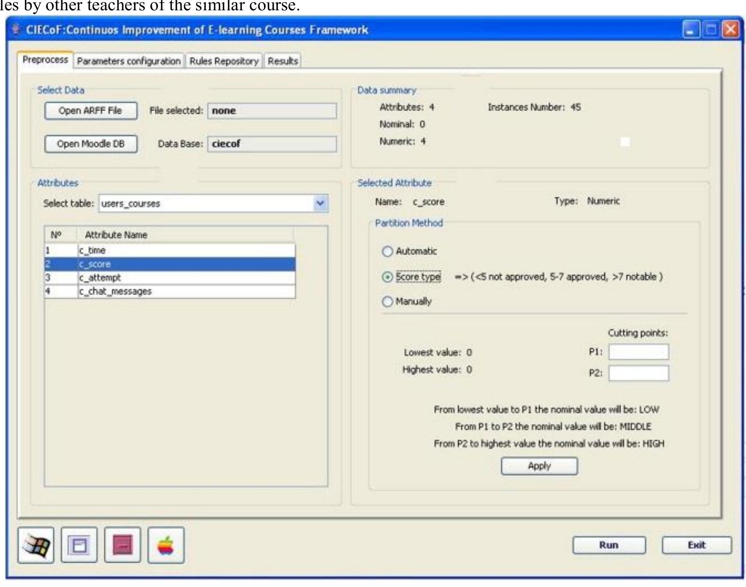Image resolution: width=746 pixels, height=587 pixels.
Task: Open the Rules Repository tab
Action: click(224, 61)
